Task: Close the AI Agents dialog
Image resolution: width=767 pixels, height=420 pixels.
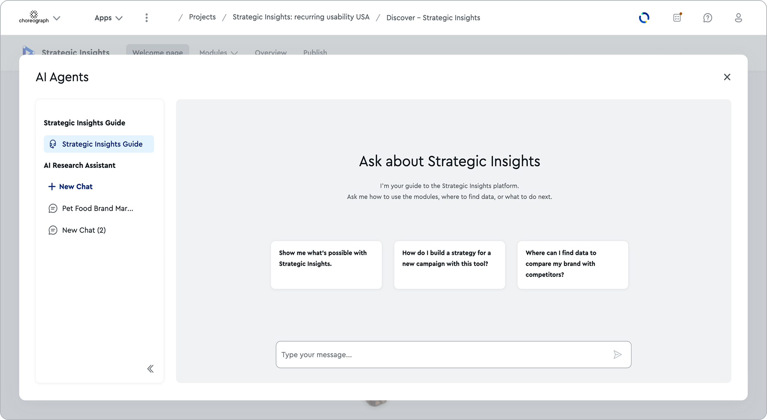Action: click(727, 77)
